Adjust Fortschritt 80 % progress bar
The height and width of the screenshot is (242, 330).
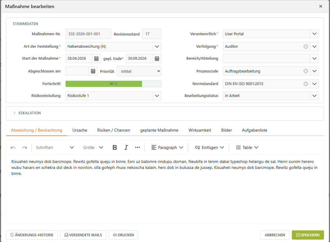pos(113,84)
